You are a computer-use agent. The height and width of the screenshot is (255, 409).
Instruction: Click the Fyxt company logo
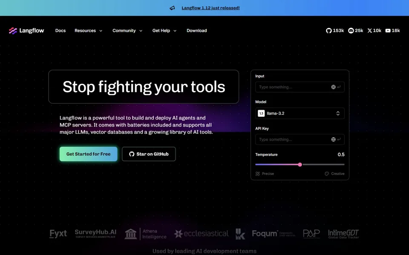point(58,234)
